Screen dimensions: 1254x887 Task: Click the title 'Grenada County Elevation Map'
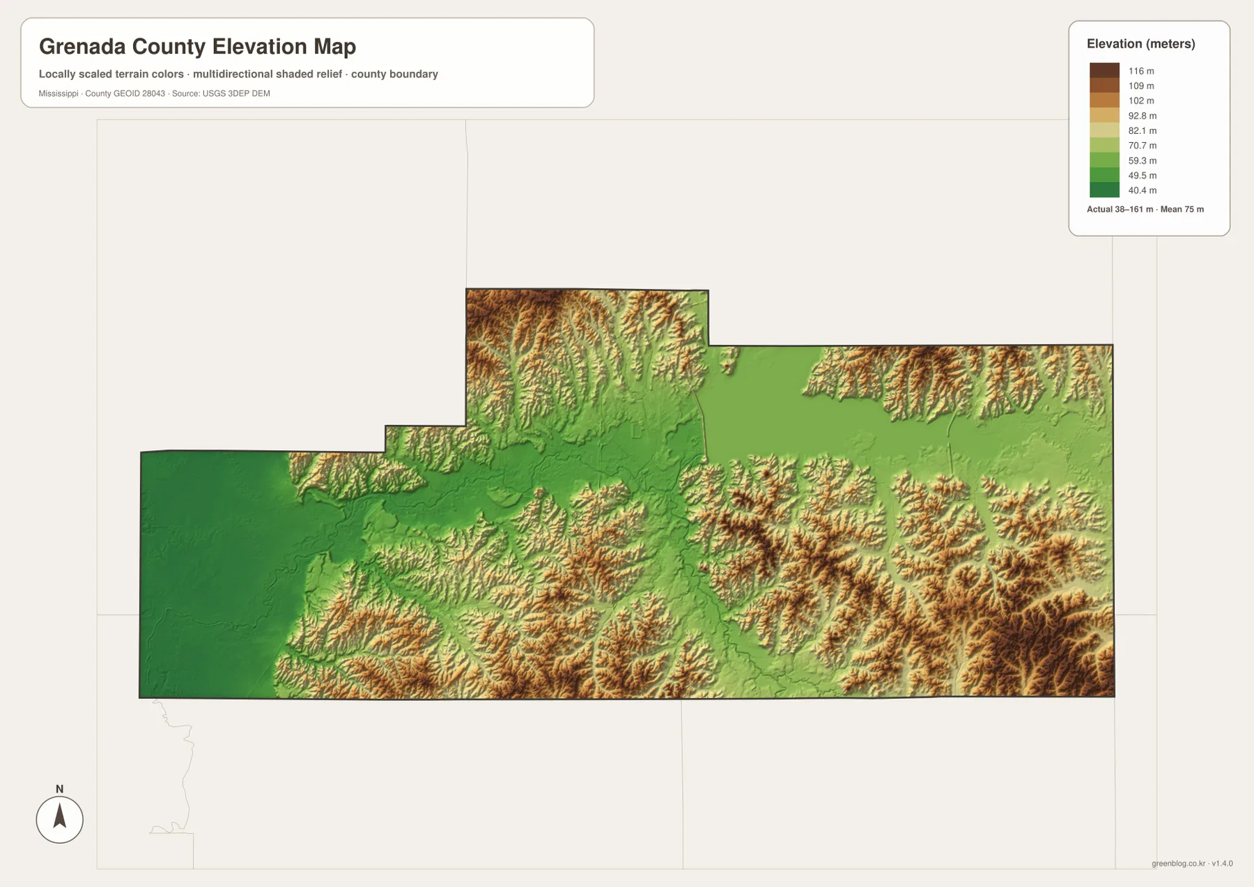(x=197, y=47)
